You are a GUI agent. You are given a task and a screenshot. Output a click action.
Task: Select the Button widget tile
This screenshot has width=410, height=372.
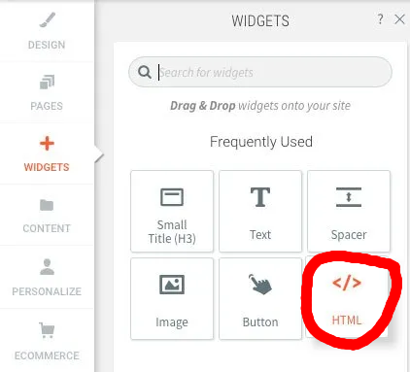tap(260, 298)
